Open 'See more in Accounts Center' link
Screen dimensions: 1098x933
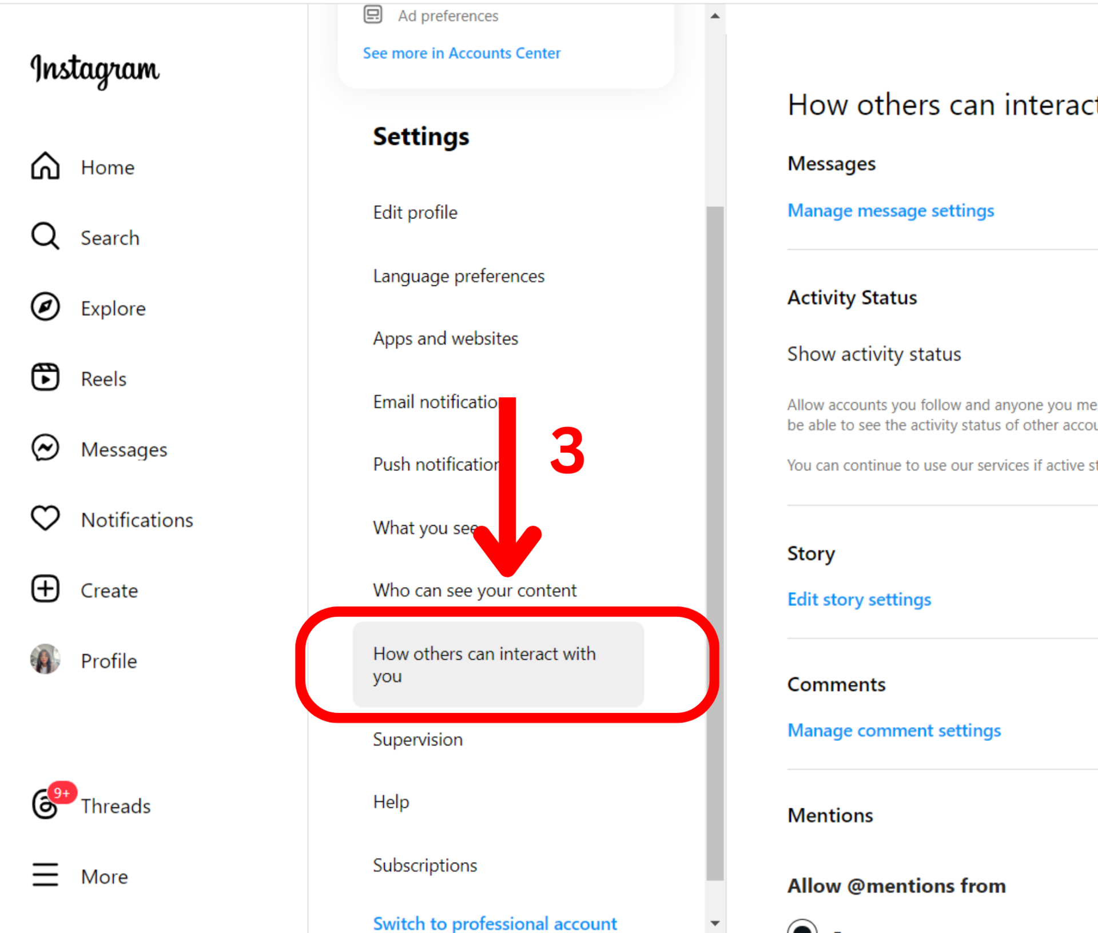462,53
